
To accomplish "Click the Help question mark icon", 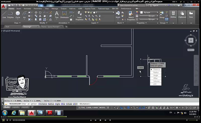I will click(x=179, y=5).
